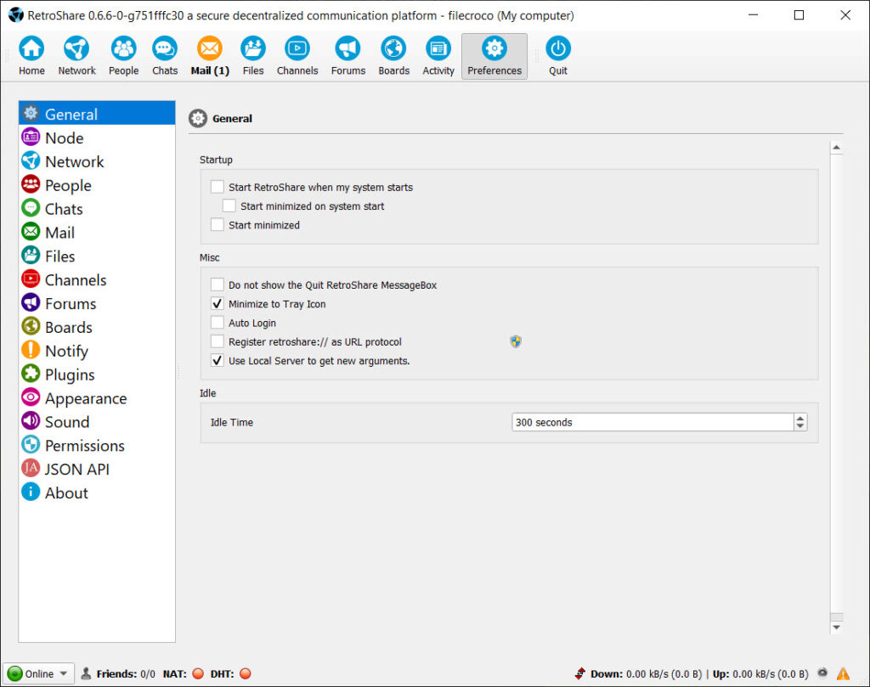Click the red DHT status indicator
Image resolution: width=870 pixels, height=687 pixels.
pos(246,673)
